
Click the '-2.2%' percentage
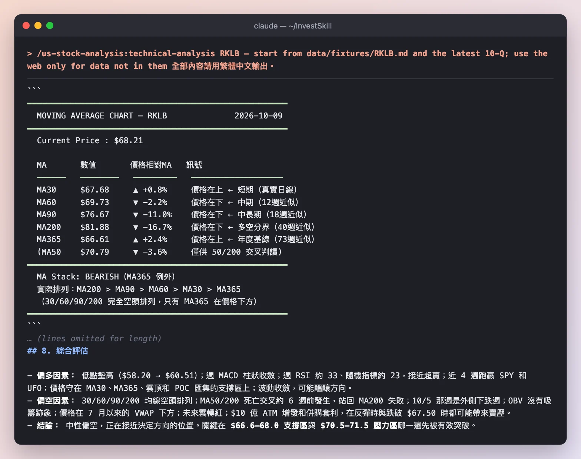[155, 202]
